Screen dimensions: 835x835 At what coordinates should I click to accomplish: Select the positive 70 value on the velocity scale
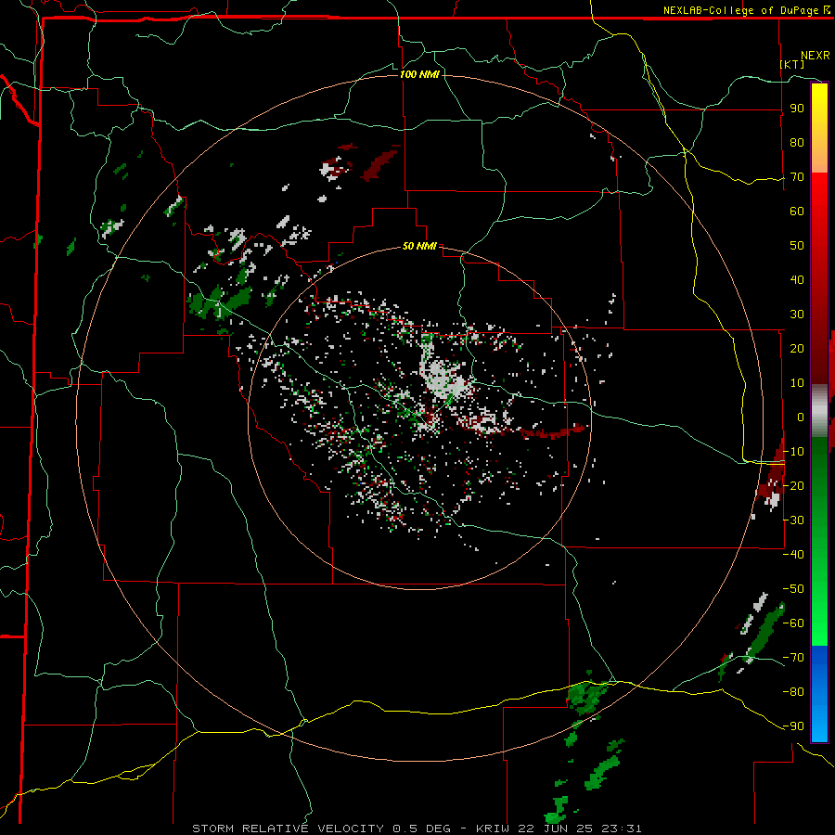(797, 177)
